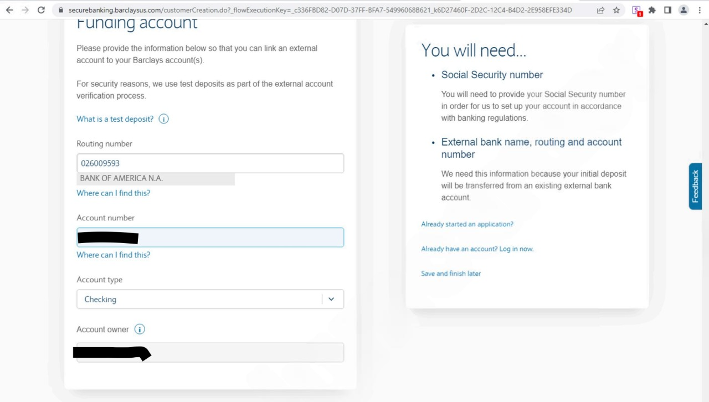
Task: Reload the page with the refresh icon
Action: click(41, 10)
